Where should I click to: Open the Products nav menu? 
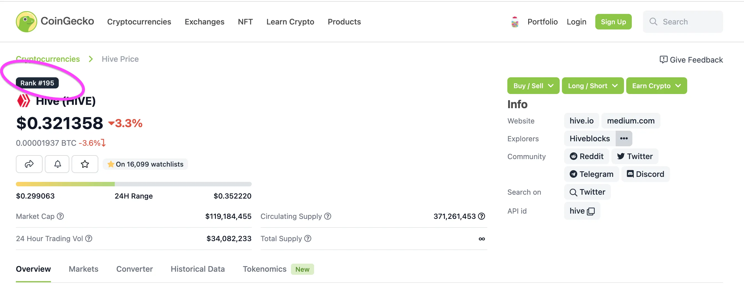pyautogui.click(x=344, y=22)
